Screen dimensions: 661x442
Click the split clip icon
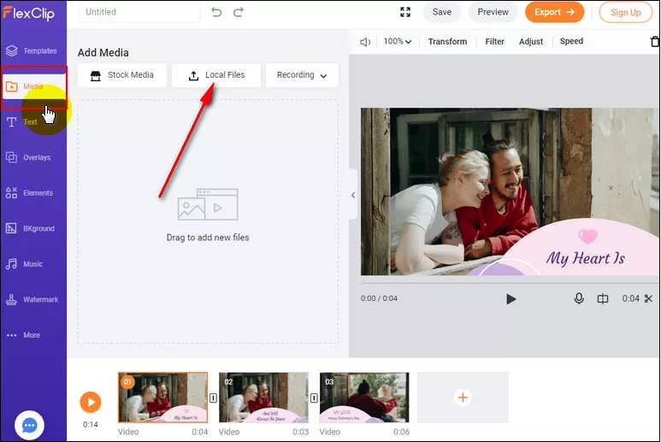click(x=603, y=298)
